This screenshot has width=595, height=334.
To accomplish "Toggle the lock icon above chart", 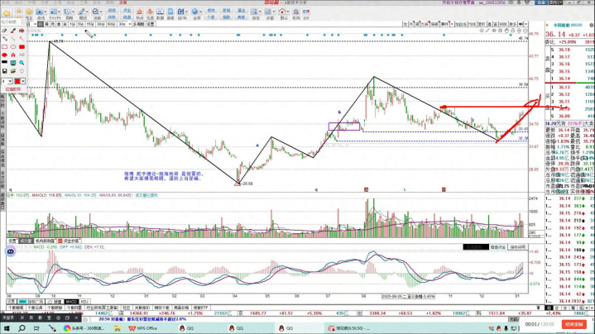I will click(512, 31).
